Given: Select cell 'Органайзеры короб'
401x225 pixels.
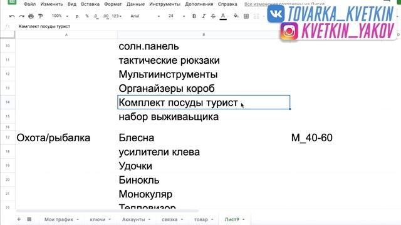Looking at the screenshot, I should coord(204,88).
